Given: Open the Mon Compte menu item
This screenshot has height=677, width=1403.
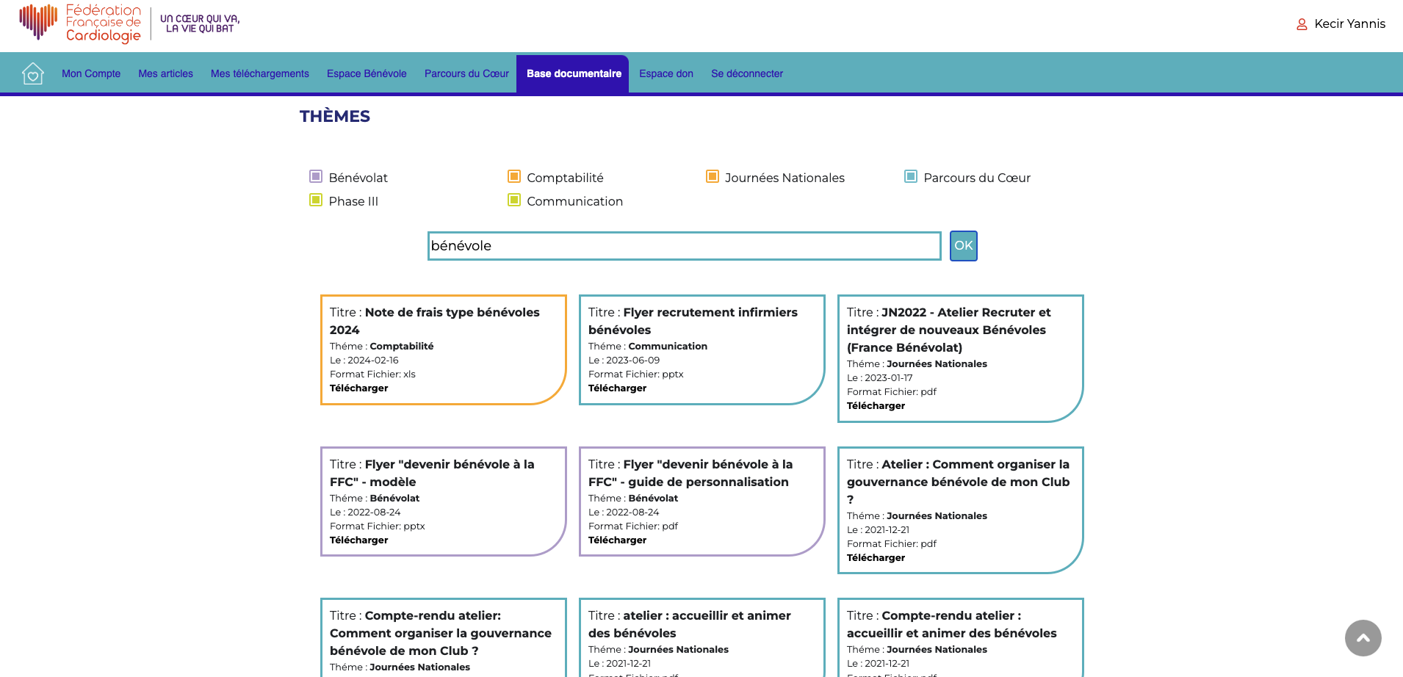Looking at the screenshot, I should 91,73.
